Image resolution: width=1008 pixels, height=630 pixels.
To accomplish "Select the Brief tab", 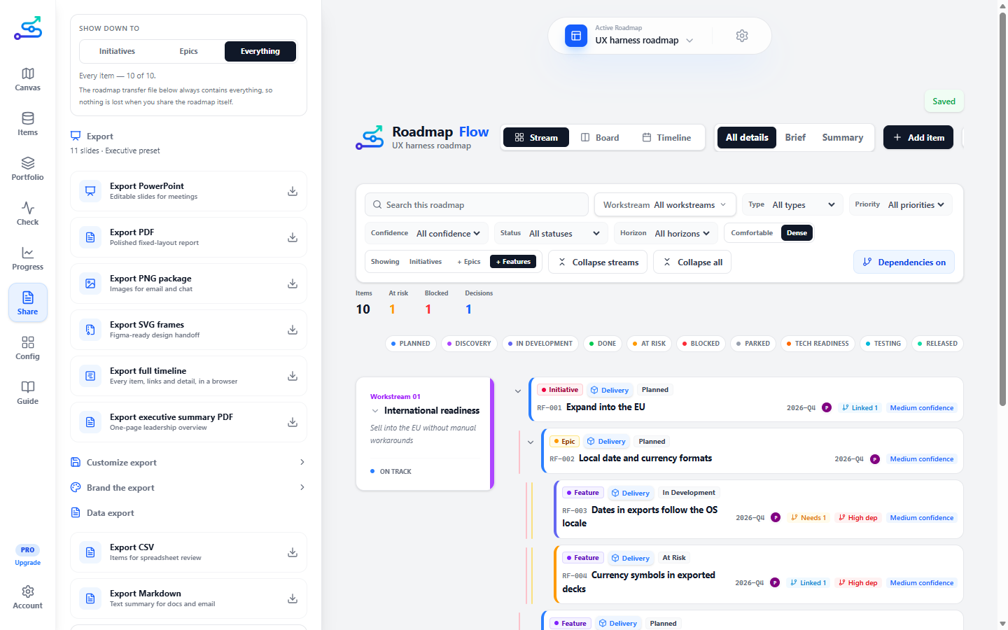I will pos(795,138).
